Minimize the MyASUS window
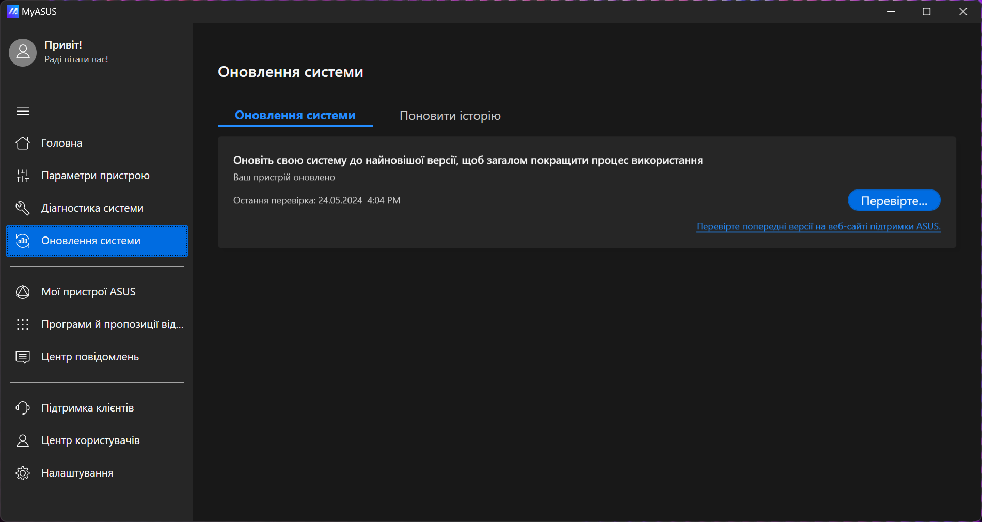 (891, 11)
